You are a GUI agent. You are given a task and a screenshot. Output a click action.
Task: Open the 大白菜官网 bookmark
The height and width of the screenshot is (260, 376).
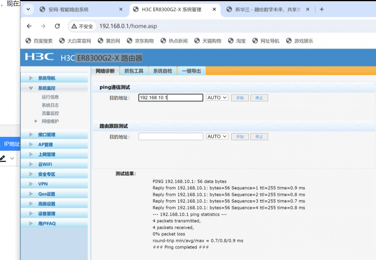tap(75, 41)
